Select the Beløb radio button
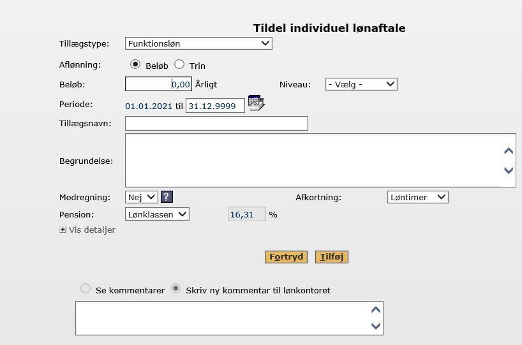This screenshot has width=522, height=345. (x=135, y=64)
